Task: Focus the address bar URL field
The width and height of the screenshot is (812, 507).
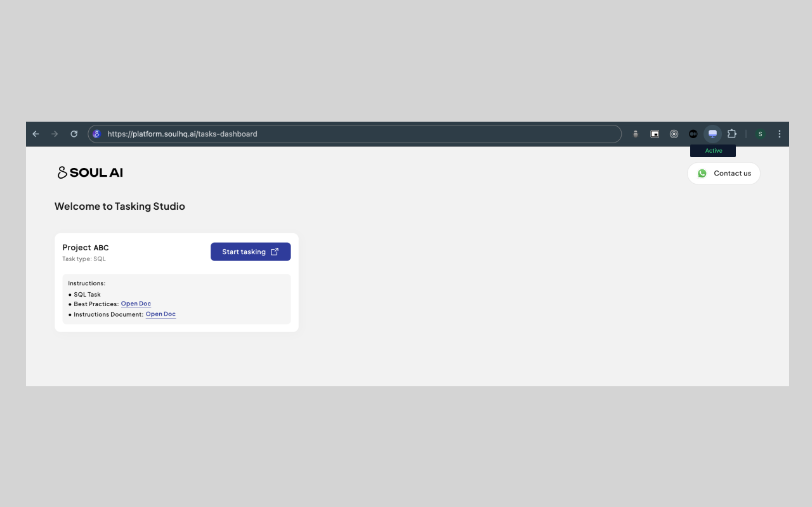Action: [x=355, y=134]
